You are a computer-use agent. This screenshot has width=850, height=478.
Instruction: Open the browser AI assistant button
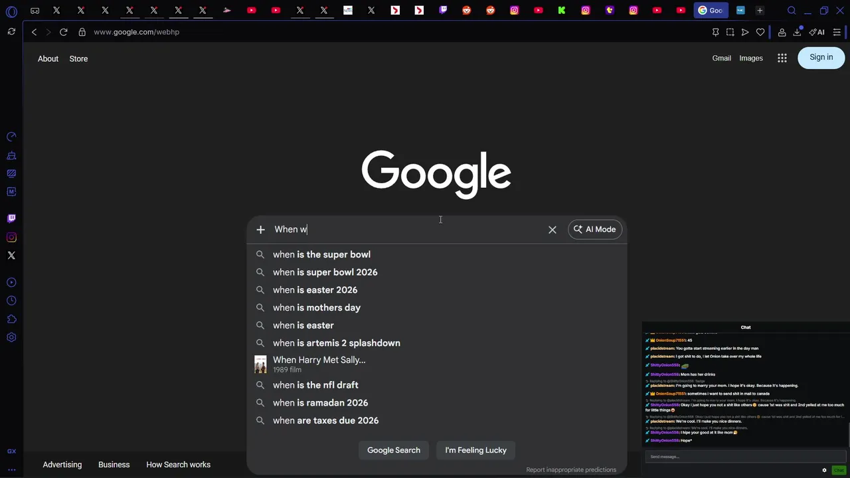point(817,32)
